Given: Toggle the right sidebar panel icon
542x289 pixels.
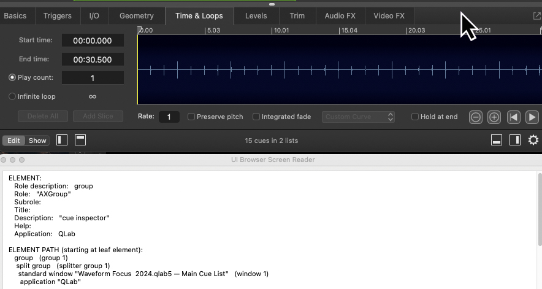Looking at the screenshot, I should pos(515,141).
